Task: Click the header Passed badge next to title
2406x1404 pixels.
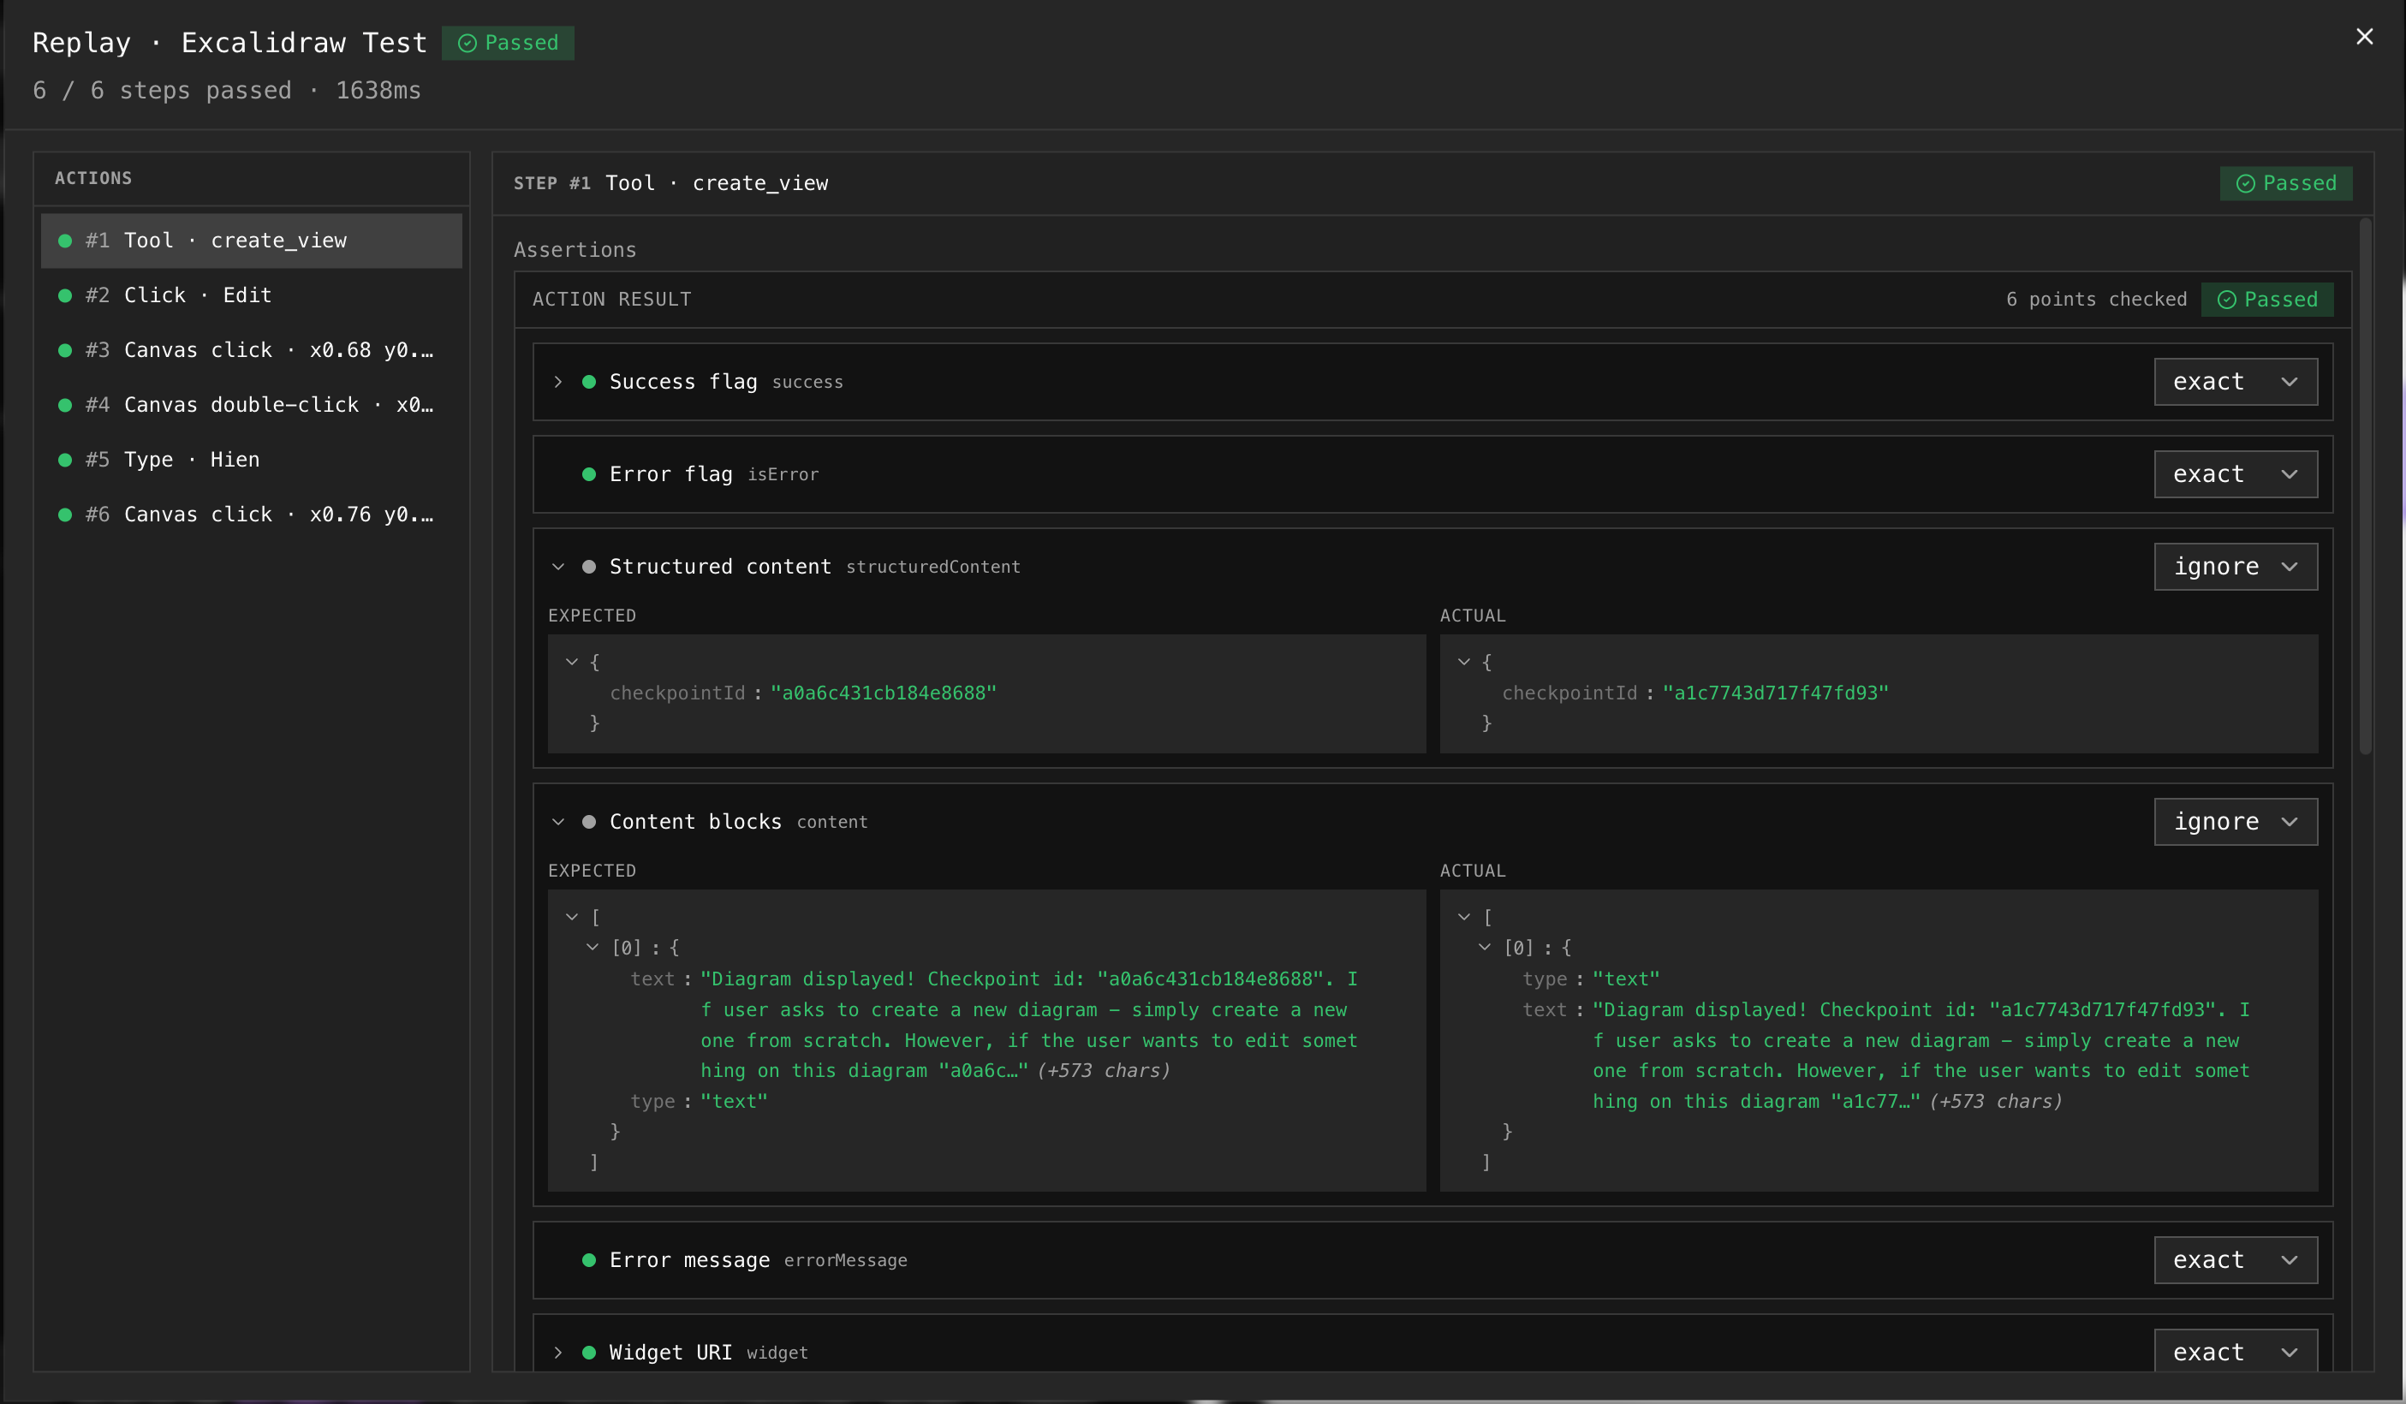Action: [508, 43]
